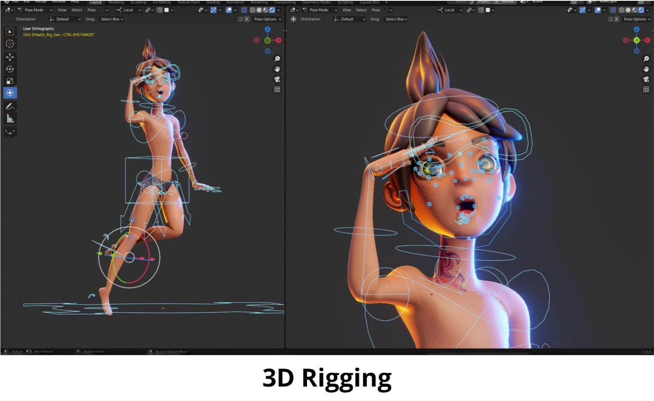This screenshot has height=401, width=654.
Task: Toggle camera view in left viewport
Action: tap(277, 79)
